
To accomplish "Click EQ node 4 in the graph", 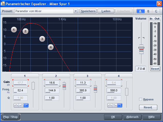I will 51,47.
